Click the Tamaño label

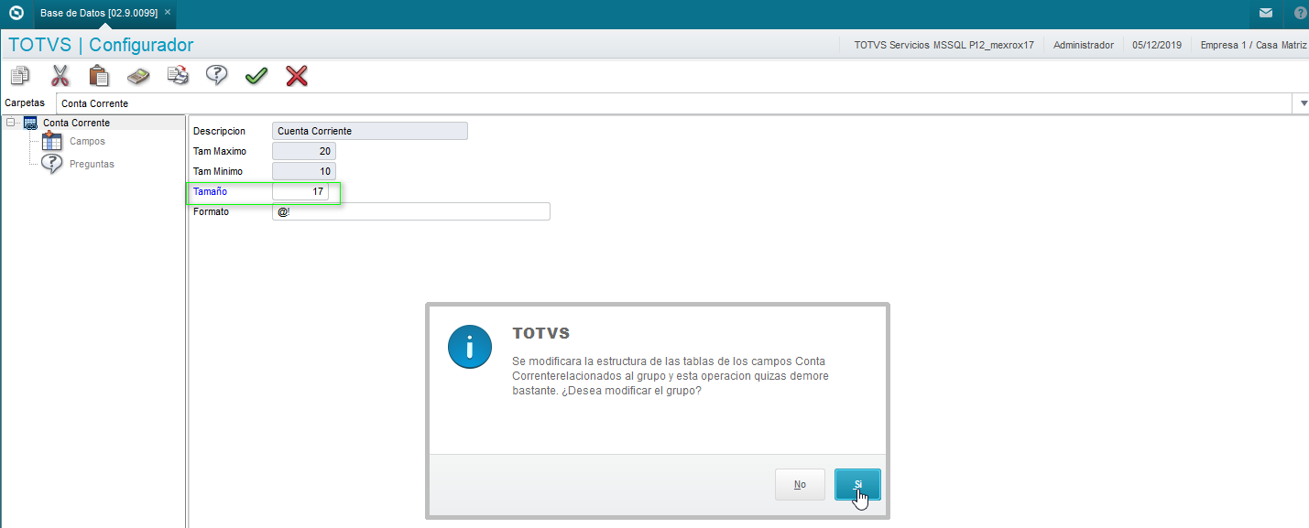tap(210, 191)
